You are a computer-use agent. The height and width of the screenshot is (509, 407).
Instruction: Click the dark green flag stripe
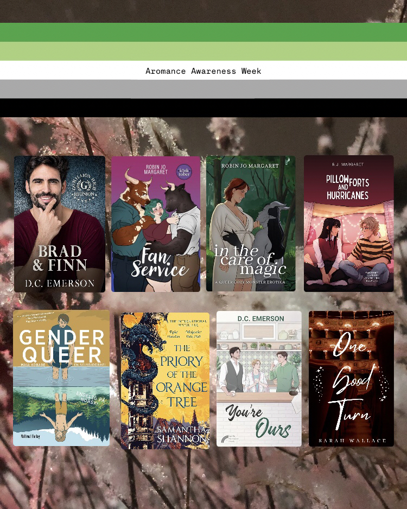tap(203, 32)
